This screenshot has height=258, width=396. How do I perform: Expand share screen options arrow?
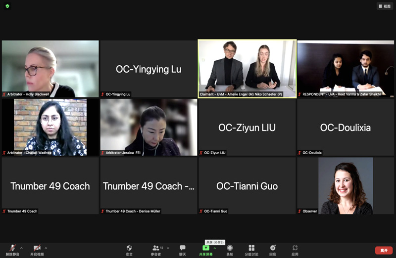tap(215, 248)
